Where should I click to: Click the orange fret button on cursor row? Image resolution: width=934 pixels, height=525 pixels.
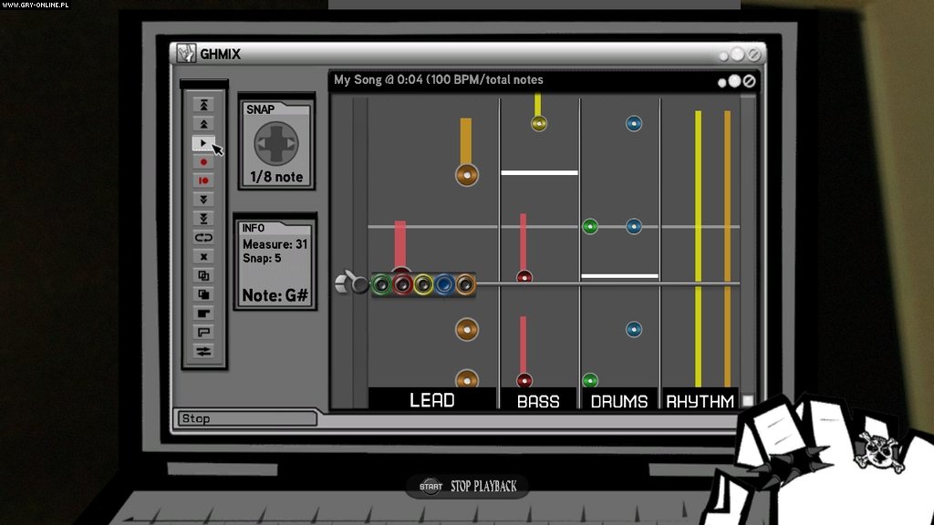tap(465, 284)
